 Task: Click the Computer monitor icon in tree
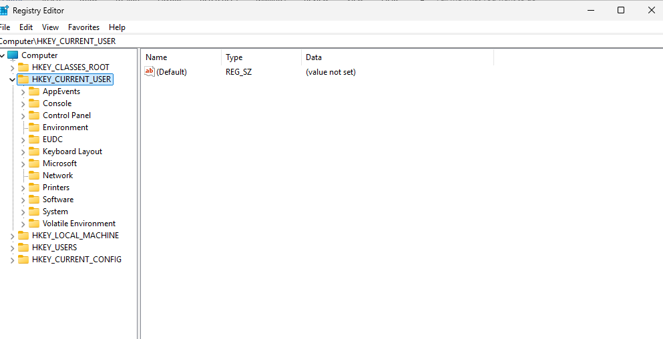pyautogui.click(x=13, y=55)
